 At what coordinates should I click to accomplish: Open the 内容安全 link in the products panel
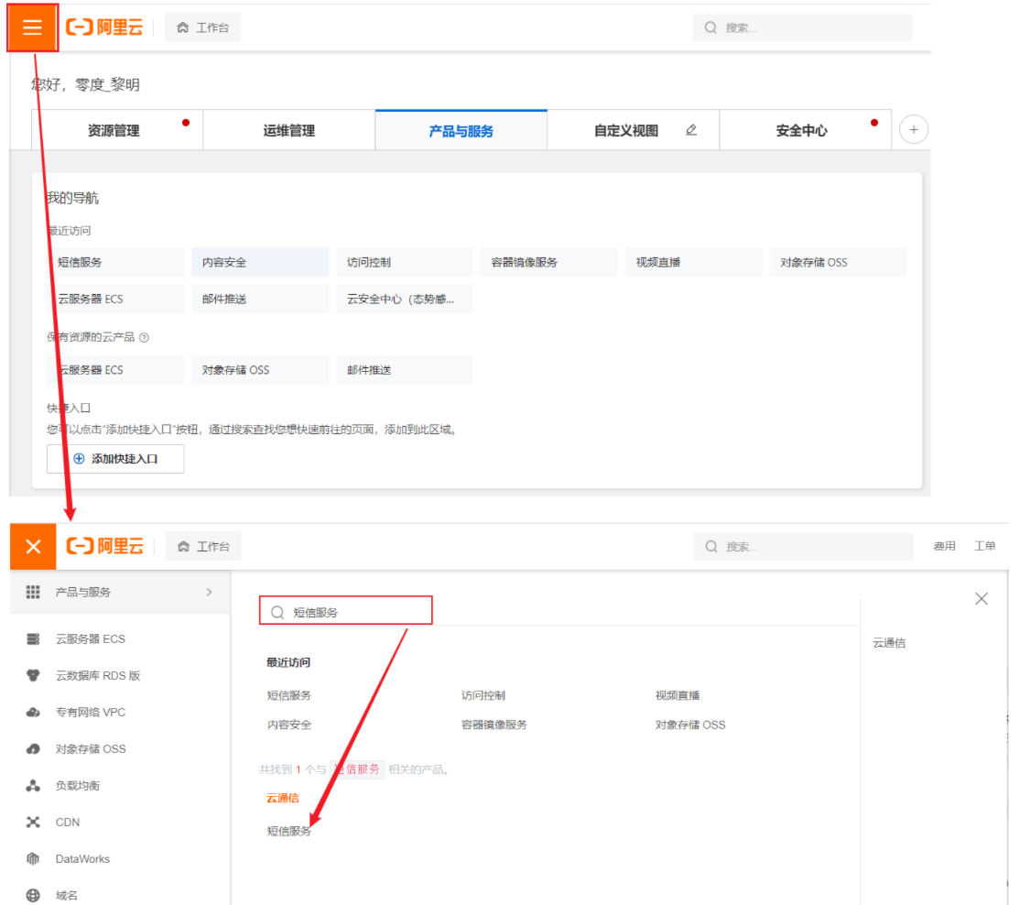[x=288, y=725]
